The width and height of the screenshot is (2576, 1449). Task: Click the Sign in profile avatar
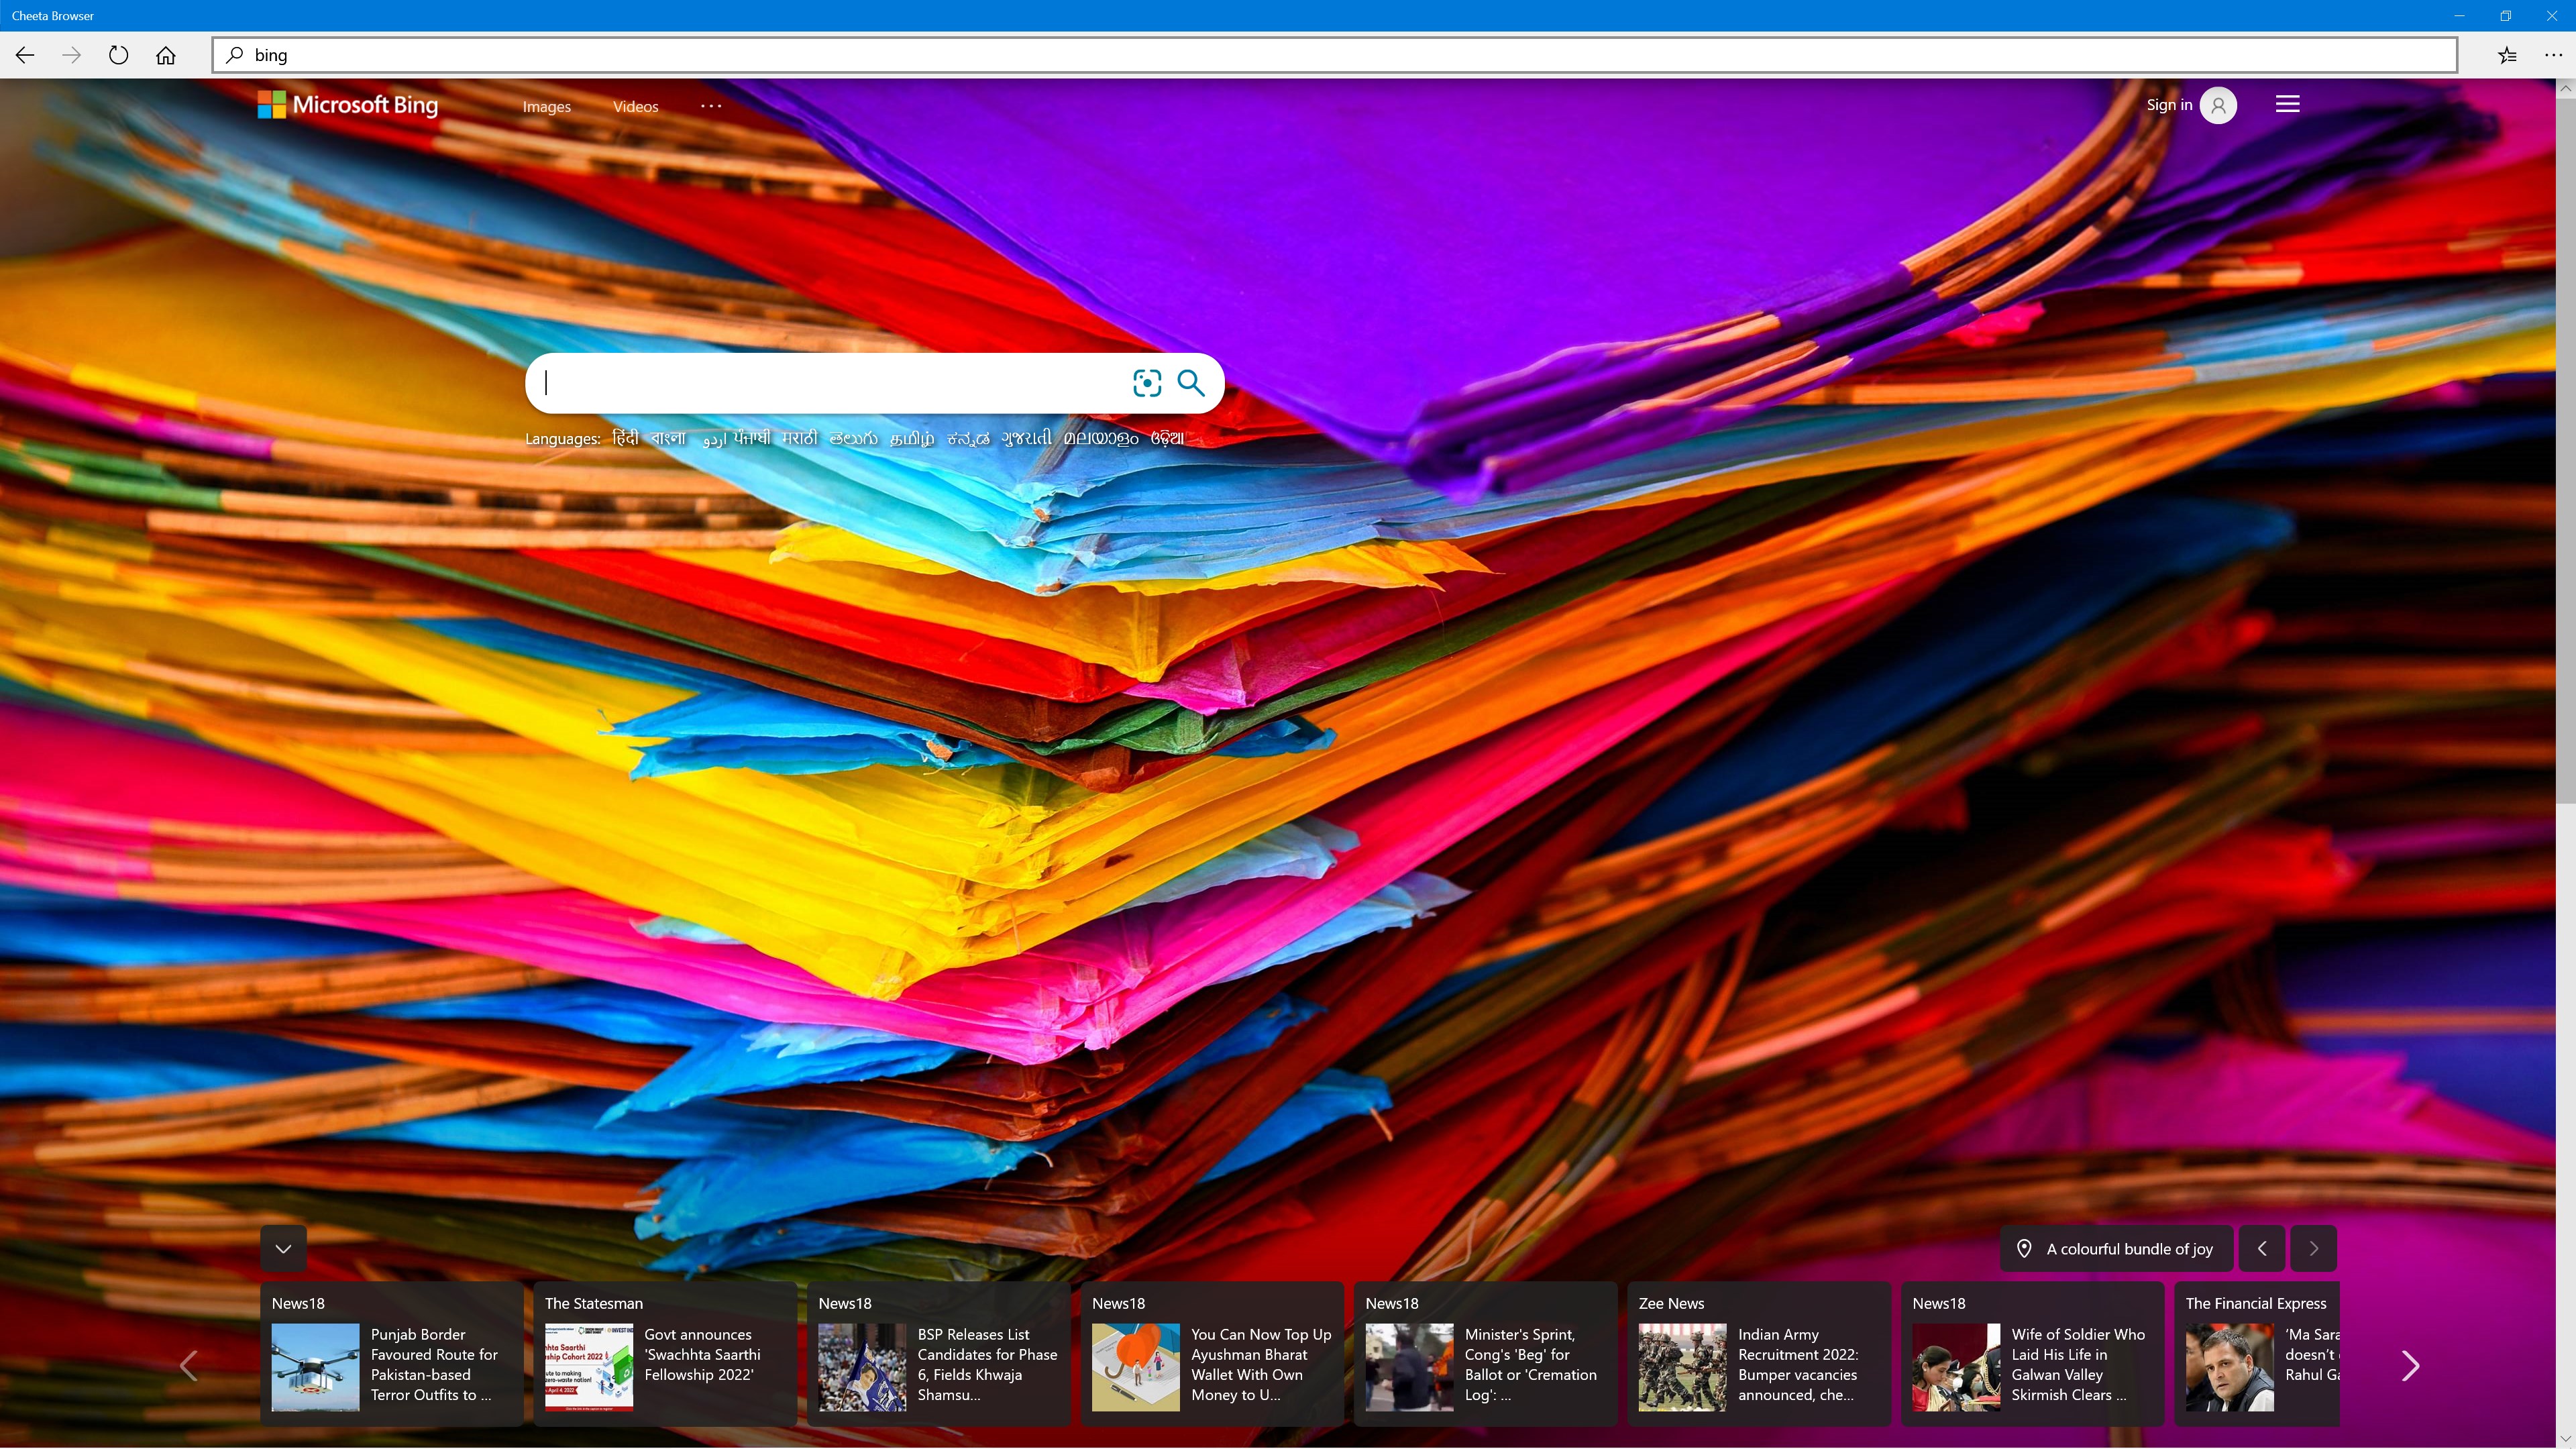[2218, 105]
